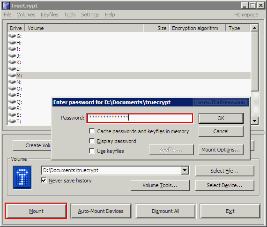Select the Q: drive icon

coord(12,101)
